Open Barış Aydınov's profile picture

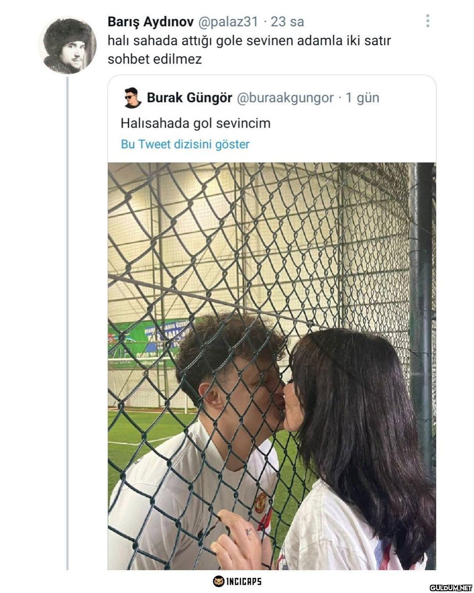click(x=67, y=45)
